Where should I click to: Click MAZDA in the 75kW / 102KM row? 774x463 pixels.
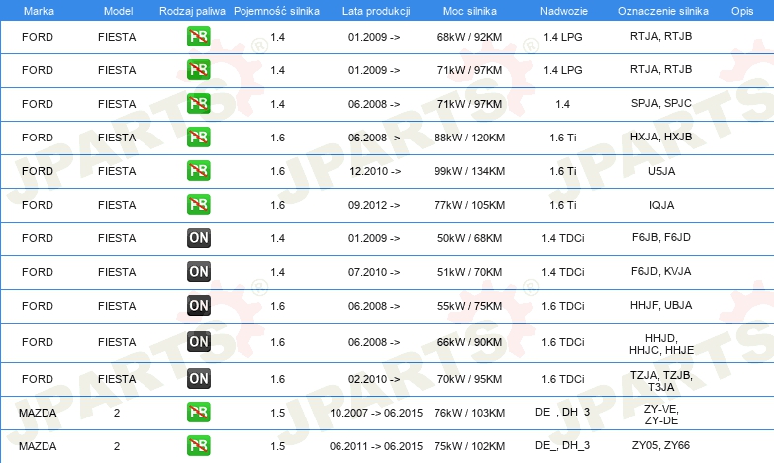tap(38, 446)
